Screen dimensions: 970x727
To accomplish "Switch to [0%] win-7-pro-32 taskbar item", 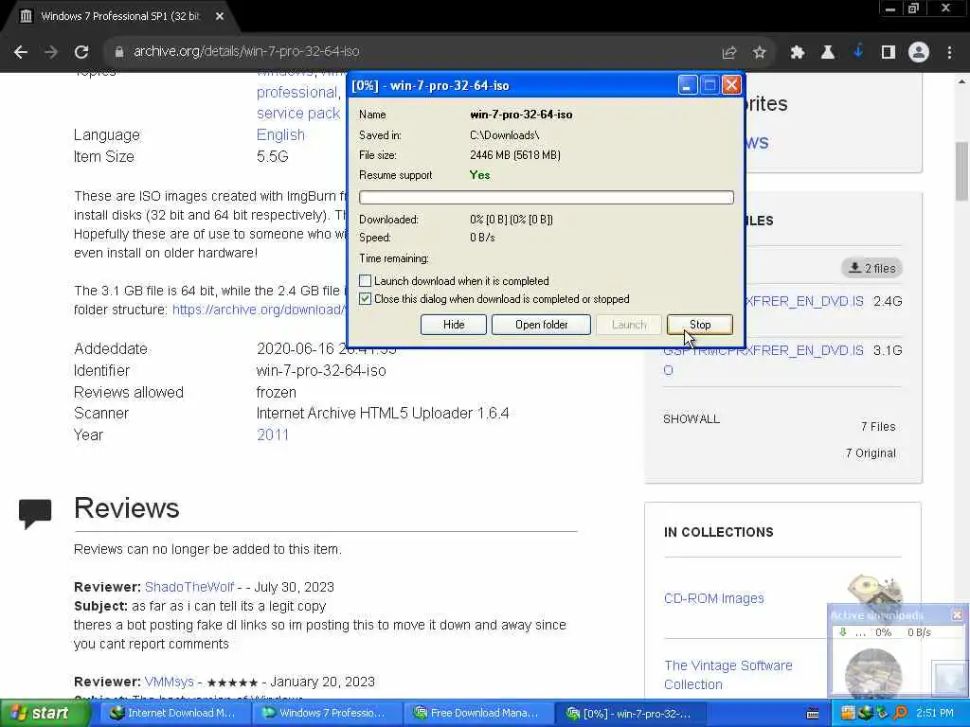I will tap(629, 714).
